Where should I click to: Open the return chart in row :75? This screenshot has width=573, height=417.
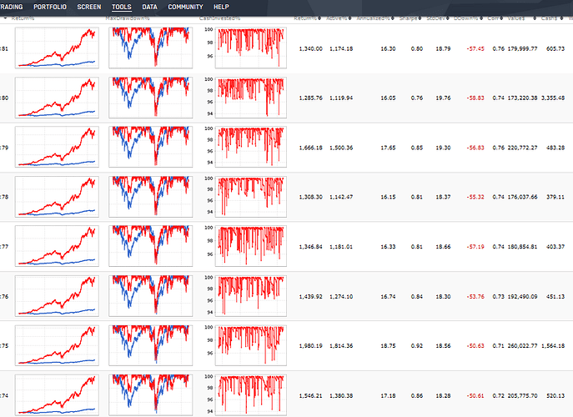click(x=57, y=345)
